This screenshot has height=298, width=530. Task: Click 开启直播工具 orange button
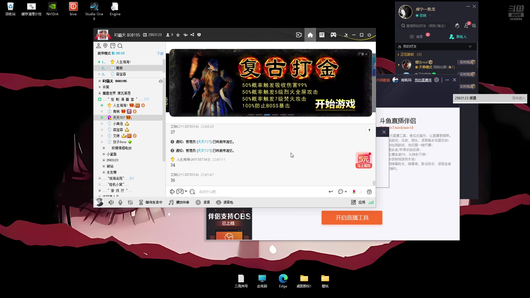(352, 218)
